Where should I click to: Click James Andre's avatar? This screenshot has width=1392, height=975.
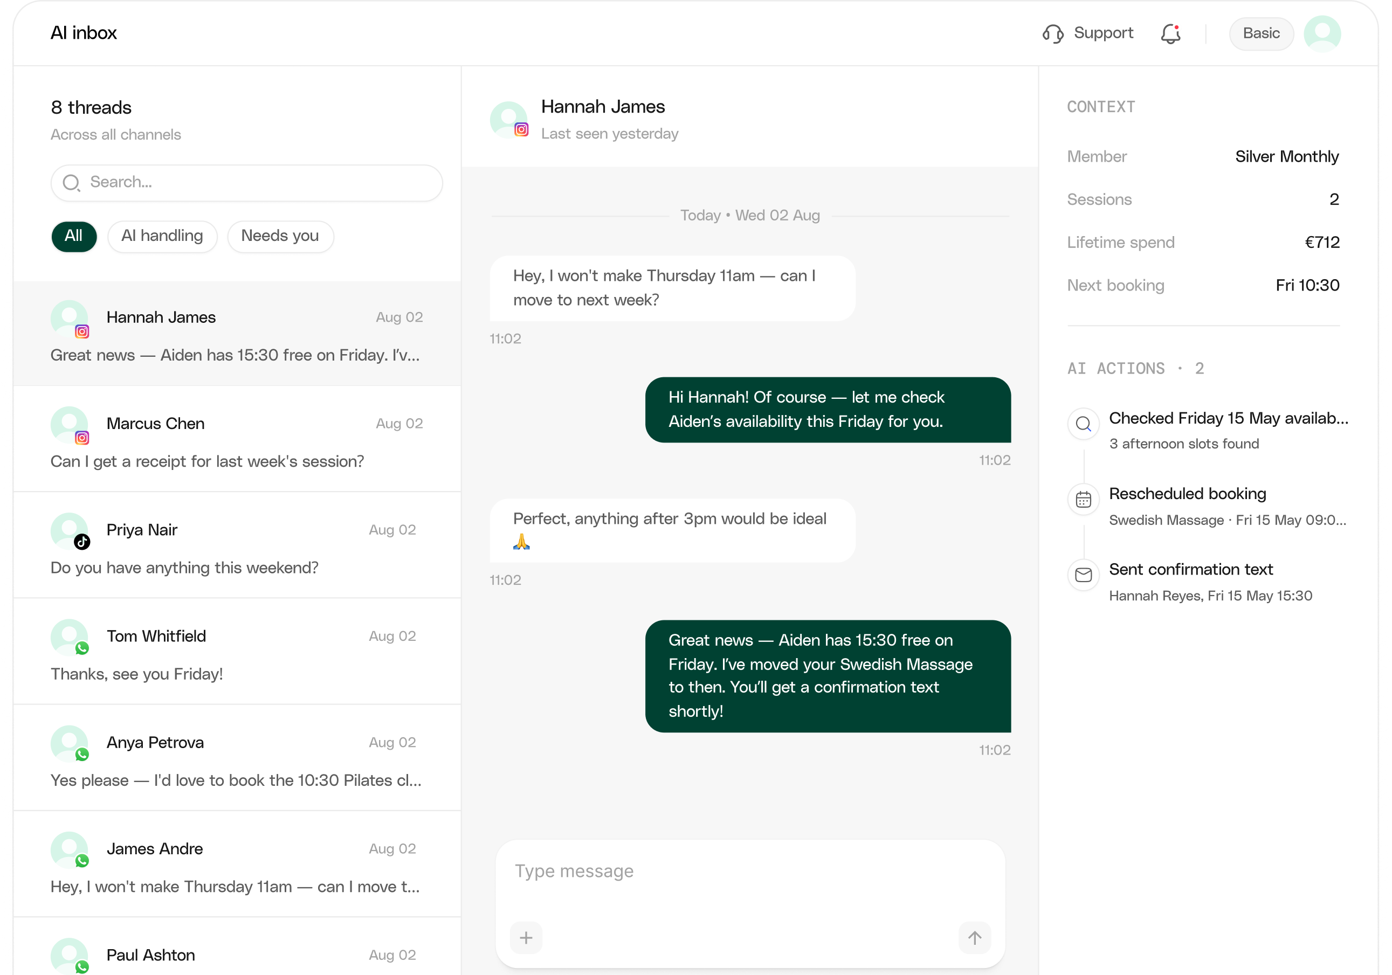69,849
